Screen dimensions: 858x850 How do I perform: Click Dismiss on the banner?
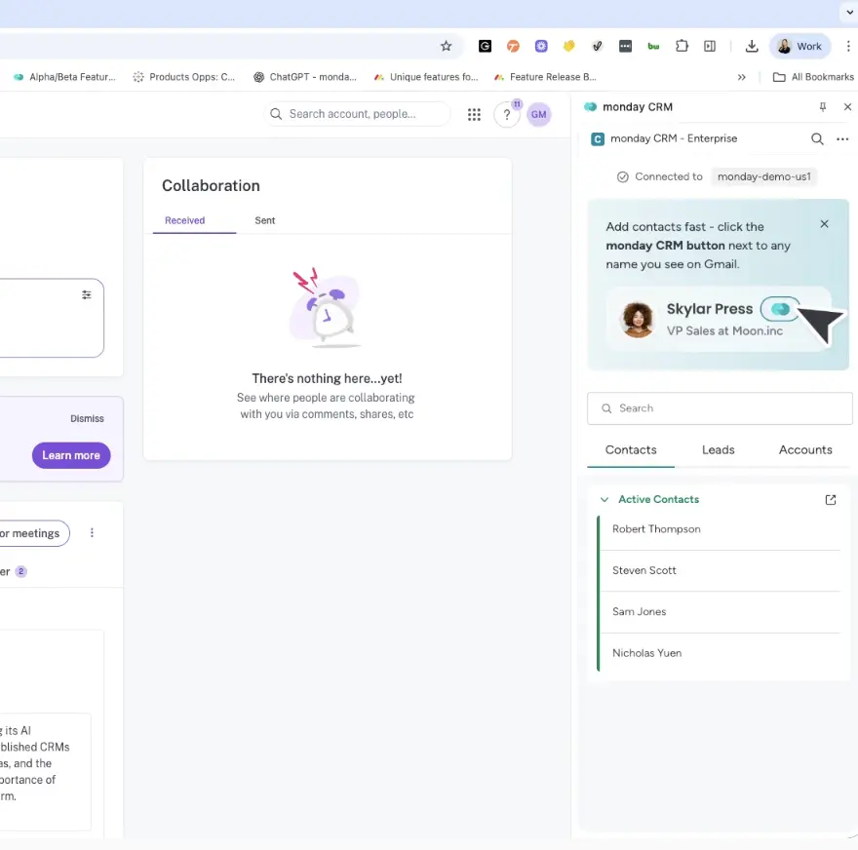pos(87,418)
